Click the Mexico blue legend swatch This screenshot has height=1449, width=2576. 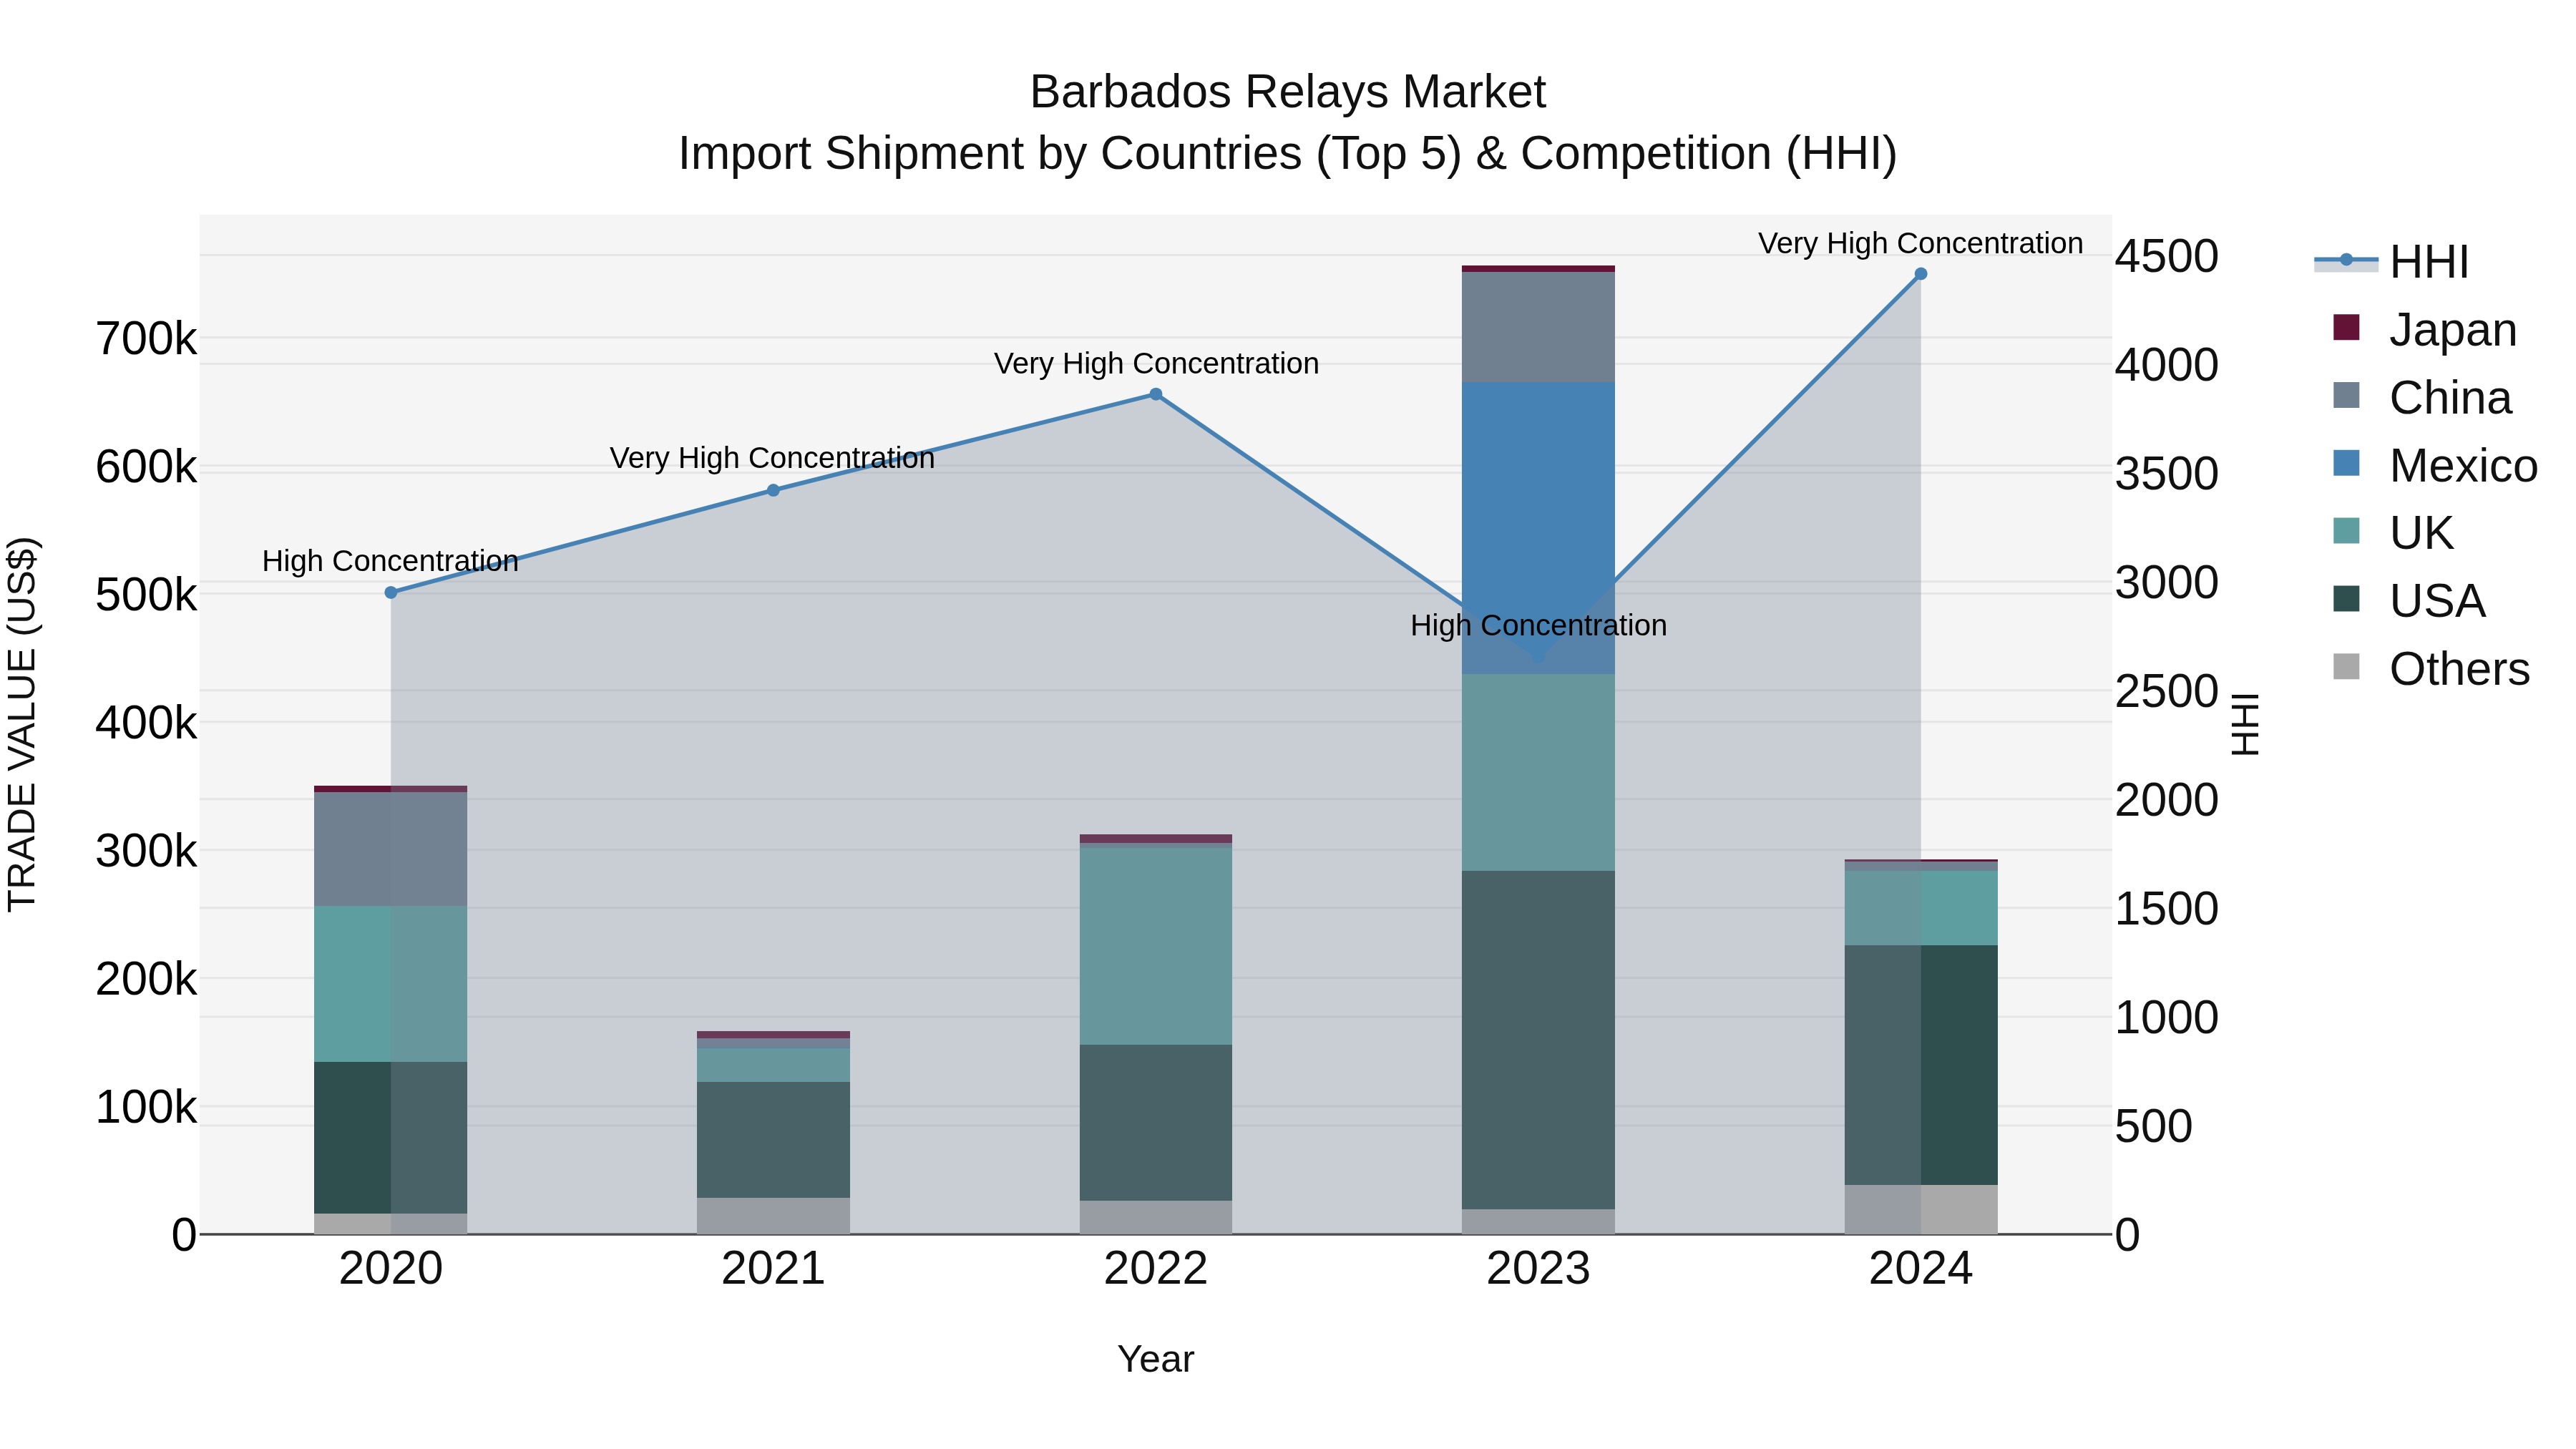(x=2346, y=463)
